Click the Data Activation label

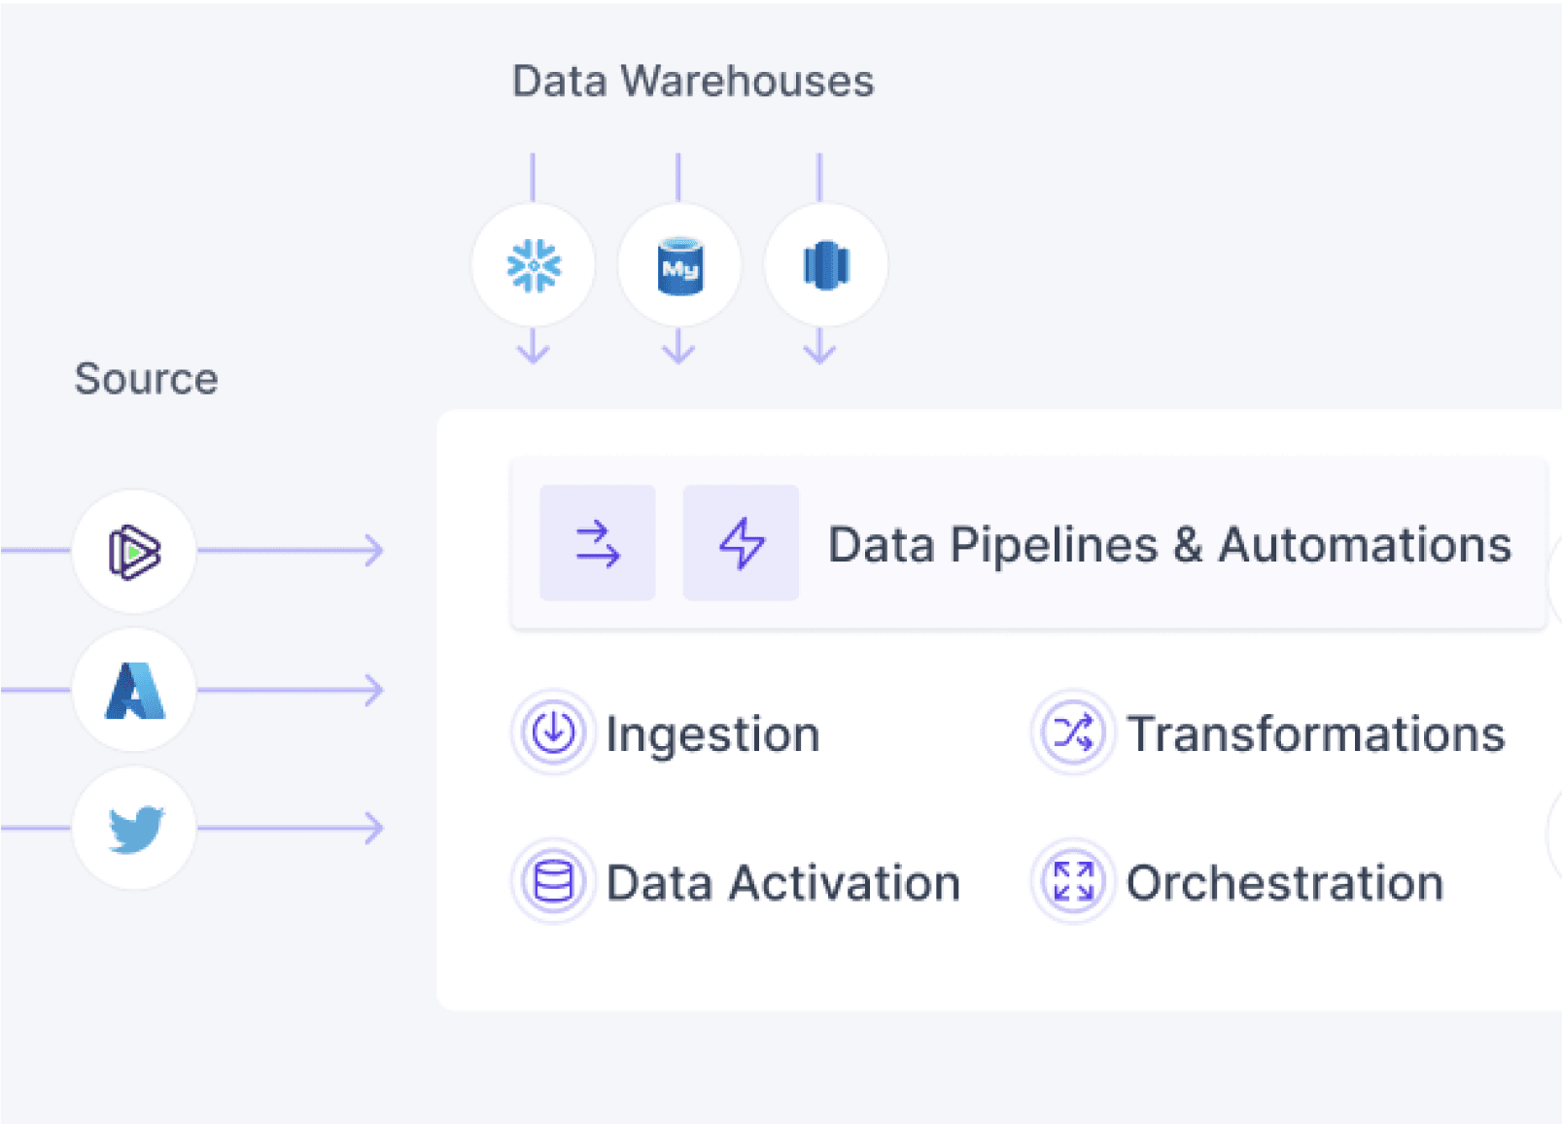click(783, 883)
